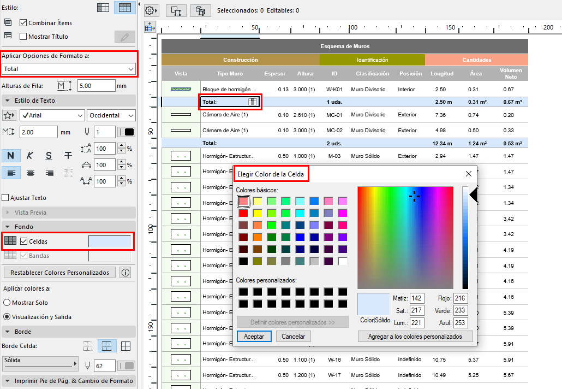Click the bold N text style icon
The height and width of the screenshot is (389, 562).
point(11,156)
